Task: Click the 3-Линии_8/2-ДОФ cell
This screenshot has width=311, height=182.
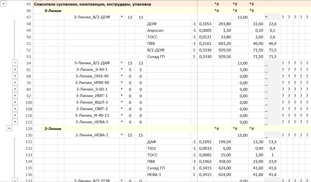Action: (92, 17)
